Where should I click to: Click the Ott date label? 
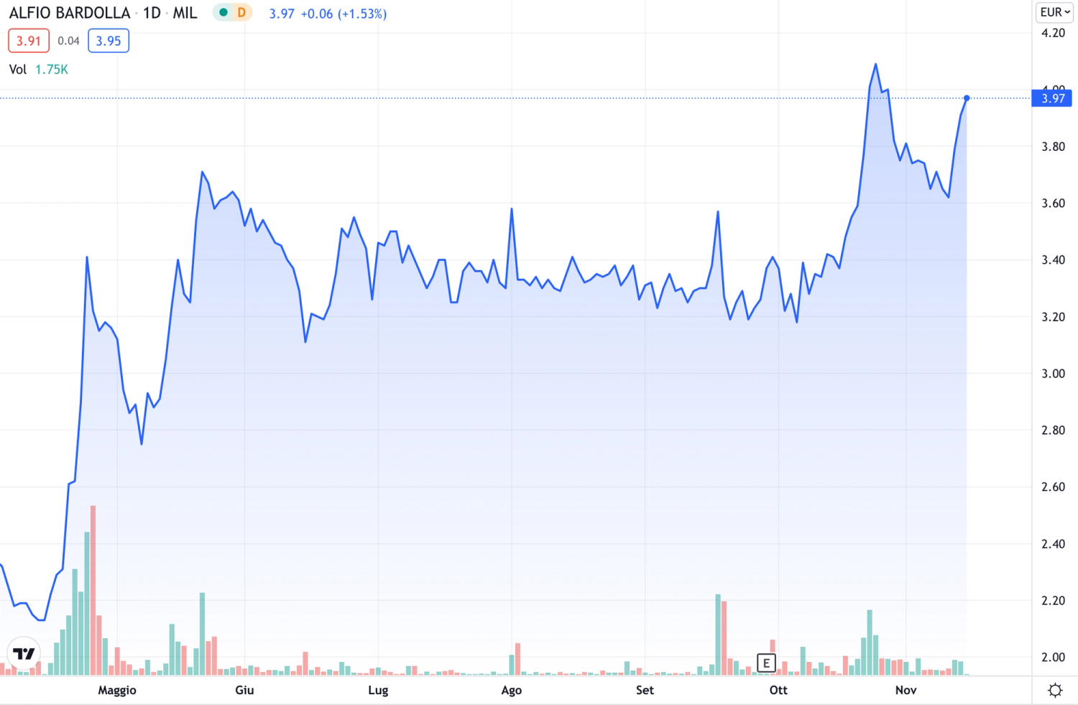(x=778, y=690)
